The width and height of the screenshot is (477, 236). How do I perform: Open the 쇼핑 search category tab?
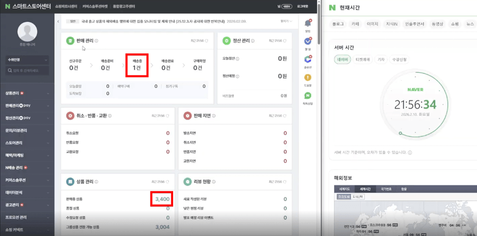click(x=455, y=24)
